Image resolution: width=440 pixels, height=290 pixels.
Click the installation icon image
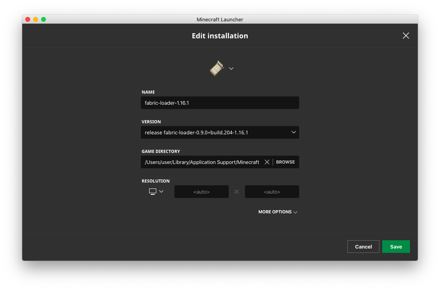pos(216,68)
